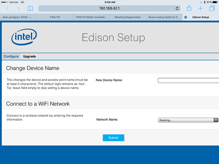Tap the Safari back arrow

pyautogui.click(x=8, y=8)
